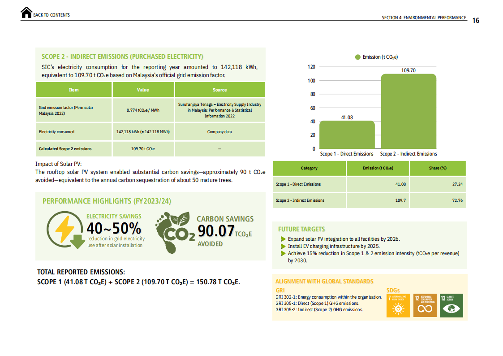Click the Share (%) column header
Viewport: 503px width, 356px height.
pos(438,168)
